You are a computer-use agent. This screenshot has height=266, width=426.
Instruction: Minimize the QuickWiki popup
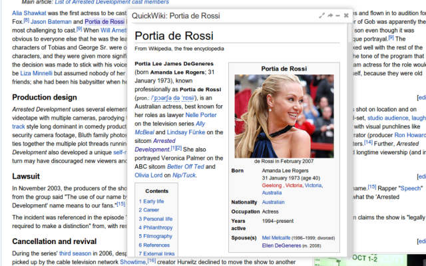click(x=337, y=16)
